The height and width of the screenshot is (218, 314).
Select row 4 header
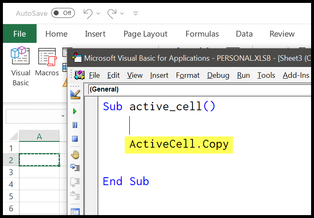pyautogui.click(x=11, y=184)
